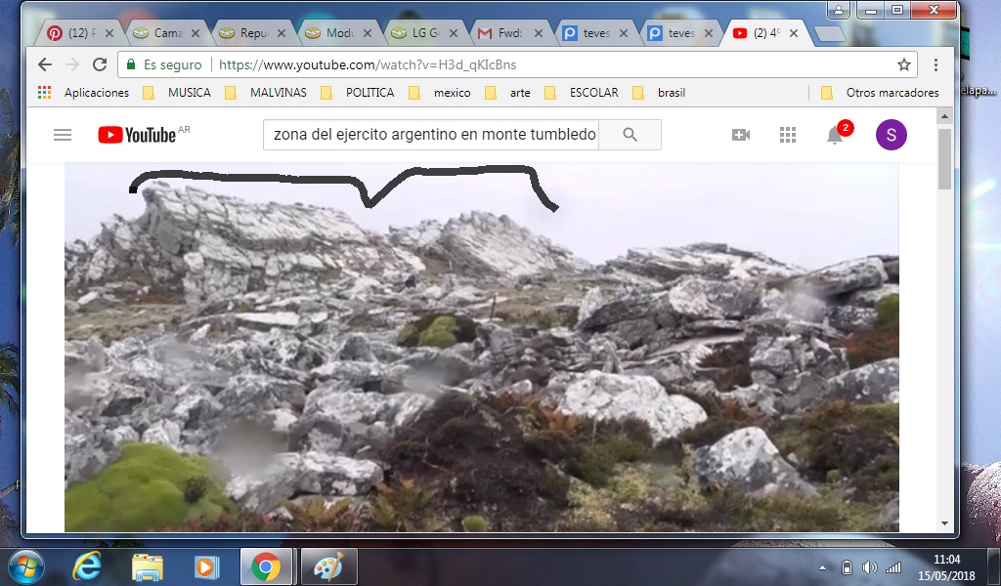The width and height of the screenshot is (1001, 586).
Task: Switch to the Cama tab
Action: pos(167,33)
